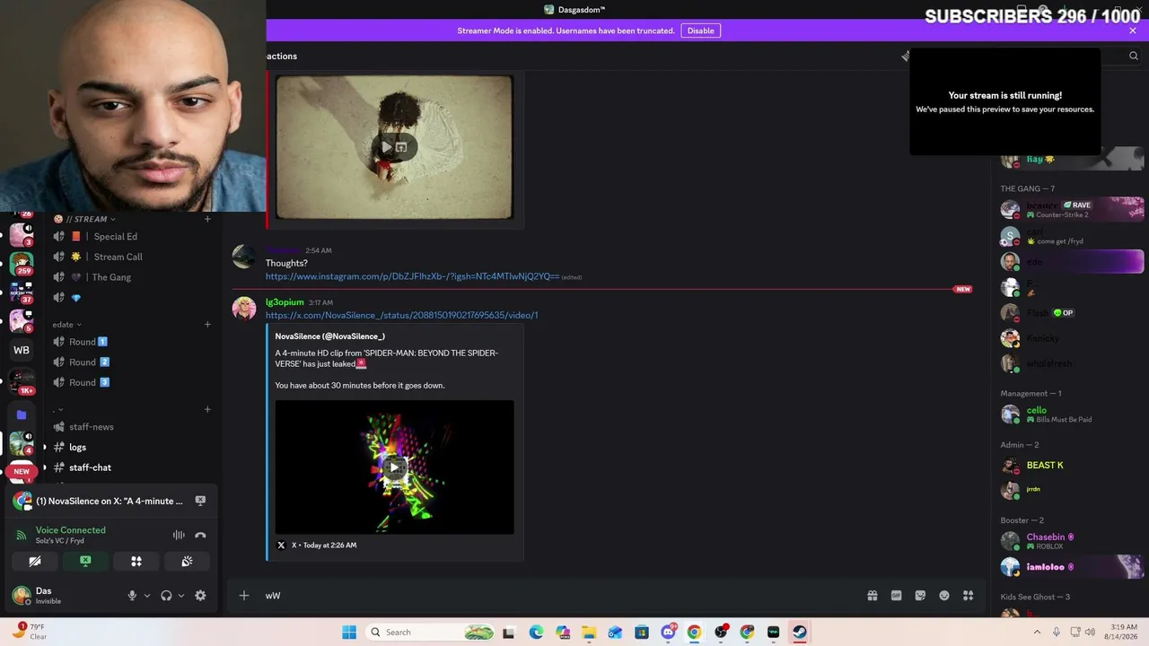Open the GIF picker

coord(896,596)
